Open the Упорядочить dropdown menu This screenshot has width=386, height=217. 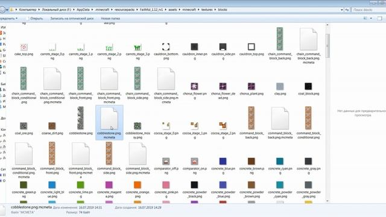click(9, 19)
